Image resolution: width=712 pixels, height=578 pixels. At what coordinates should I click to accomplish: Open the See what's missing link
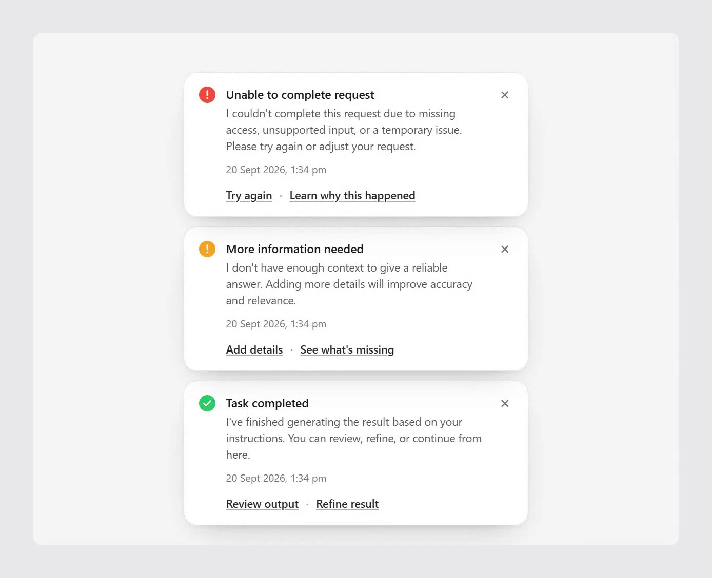[x=347, y=350]
